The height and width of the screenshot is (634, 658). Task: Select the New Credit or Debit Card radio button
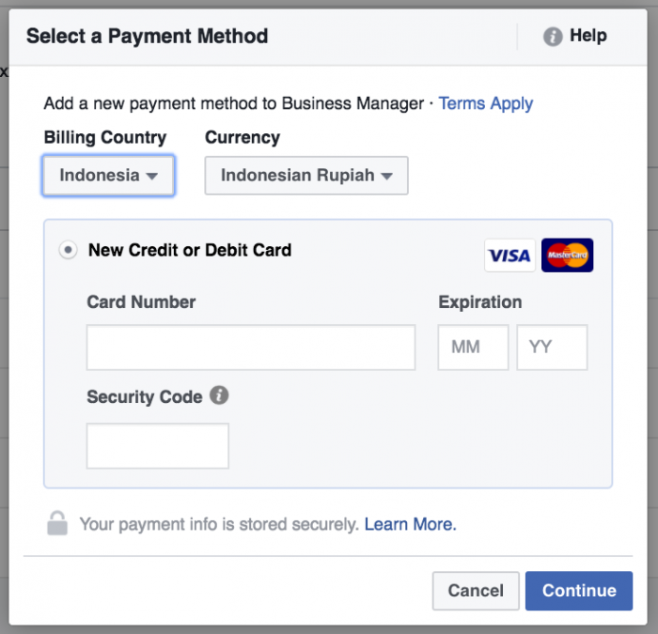(x=68, y=250)
